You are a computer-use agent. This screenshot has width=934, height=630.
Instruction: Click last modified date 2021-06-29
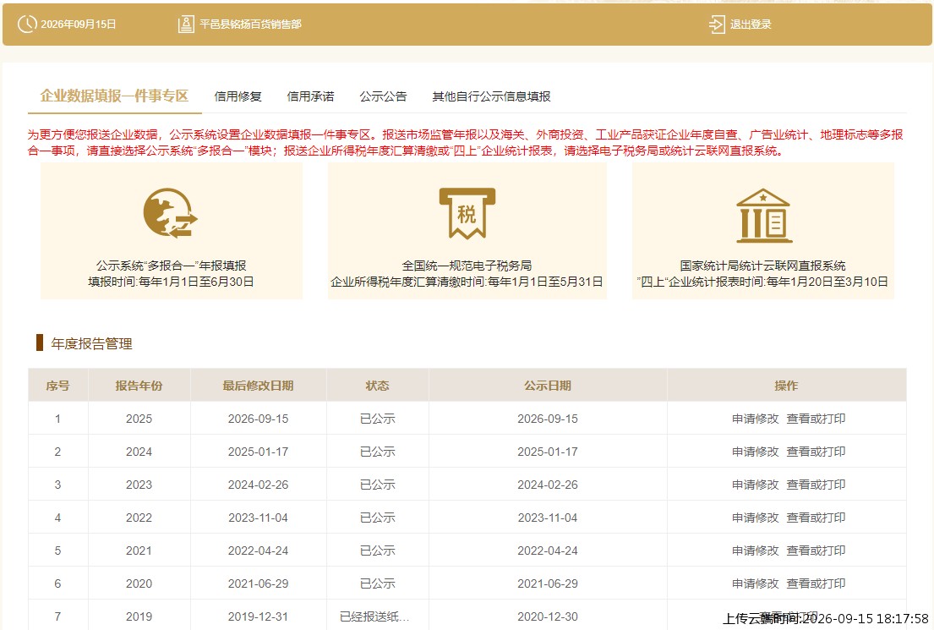coord(258,583)
